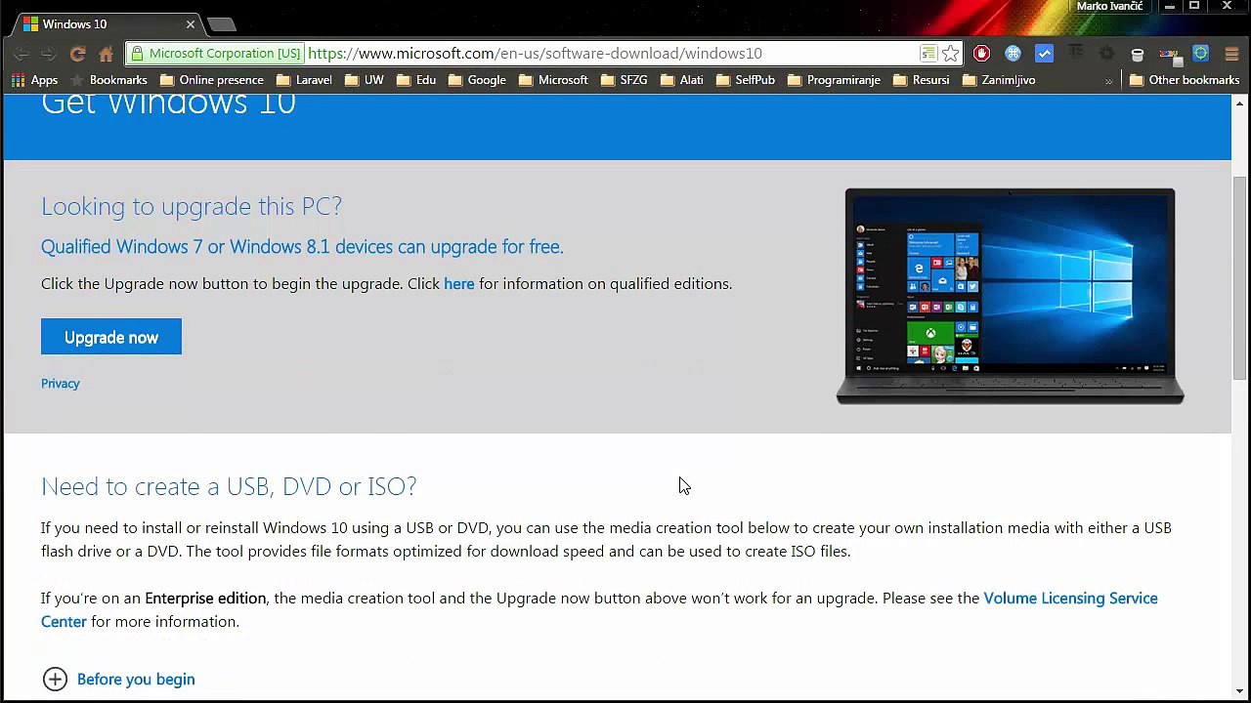Open the reader view icon in address bar

[x=927, y=54]
